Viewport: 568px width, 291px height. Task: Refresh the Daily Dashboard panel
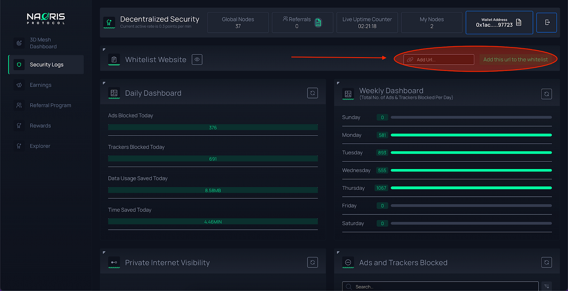point(312,93)
